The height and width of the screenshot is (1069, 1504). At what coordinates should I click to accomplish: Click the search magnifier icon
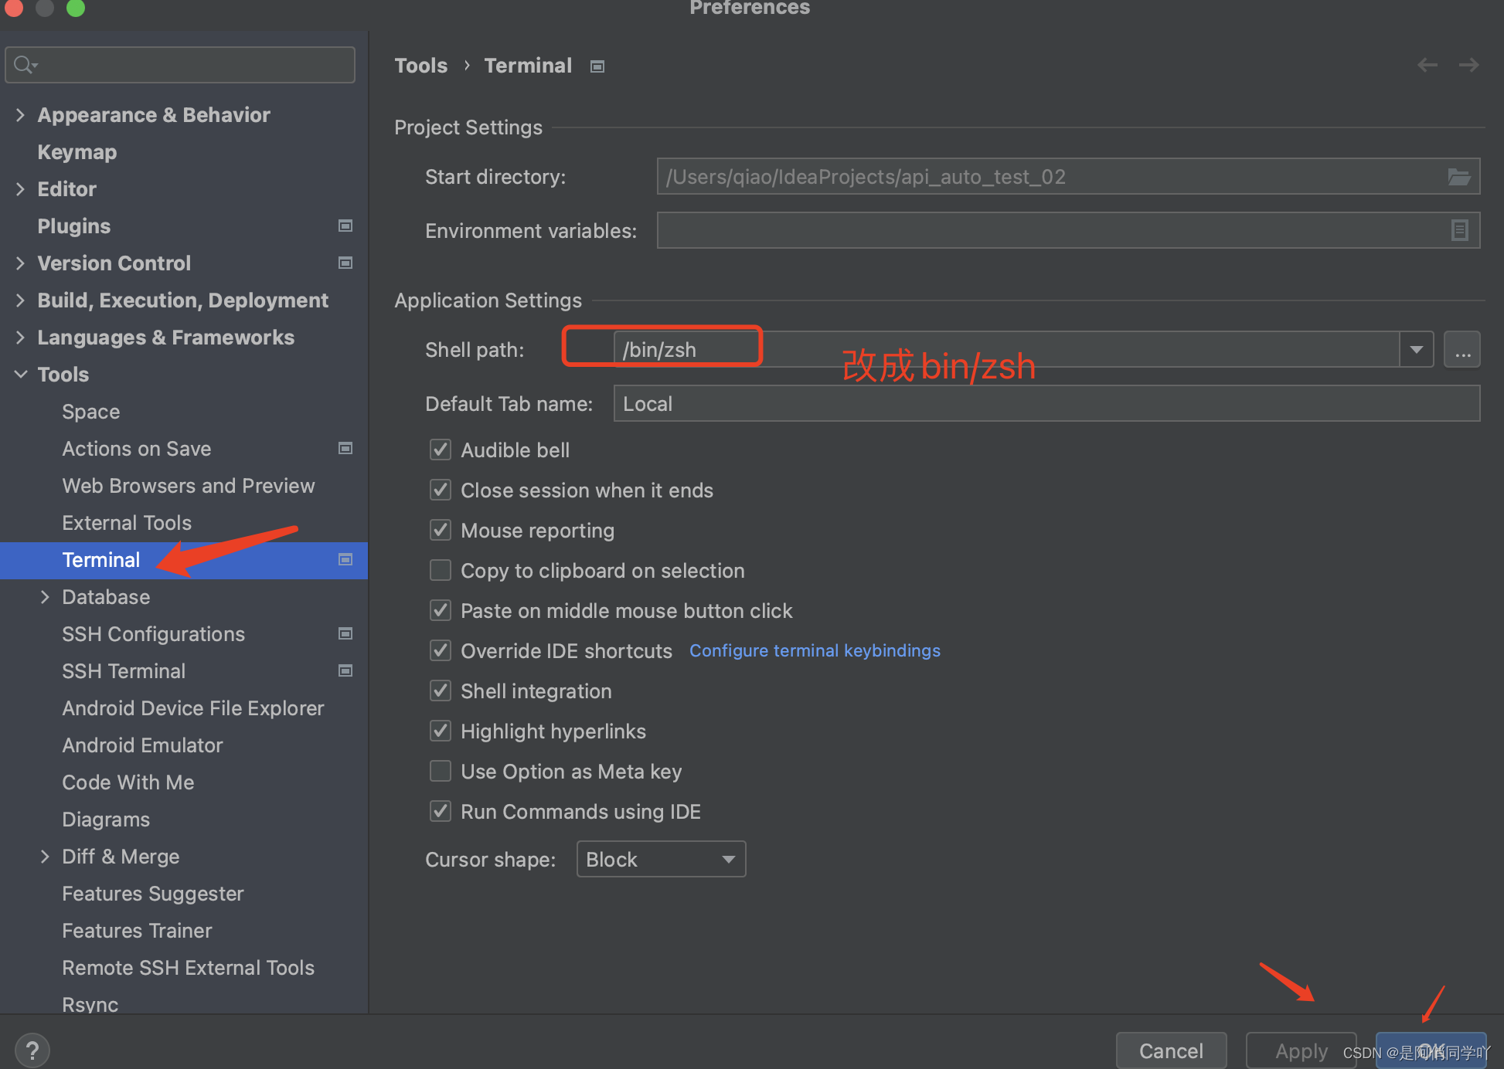click(x=24, y=65)
